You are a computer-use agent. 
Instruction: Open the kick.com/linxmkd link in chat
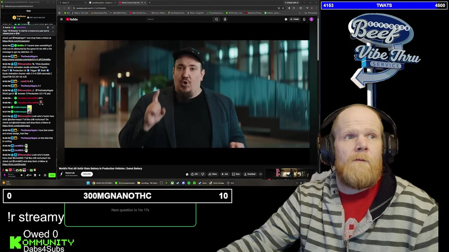click(14, 164)
